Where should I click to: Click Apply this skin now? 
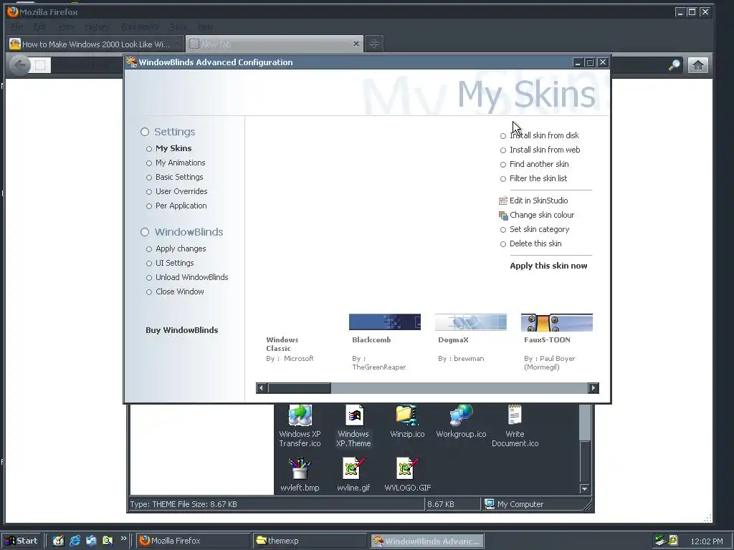tap(548, 266)
